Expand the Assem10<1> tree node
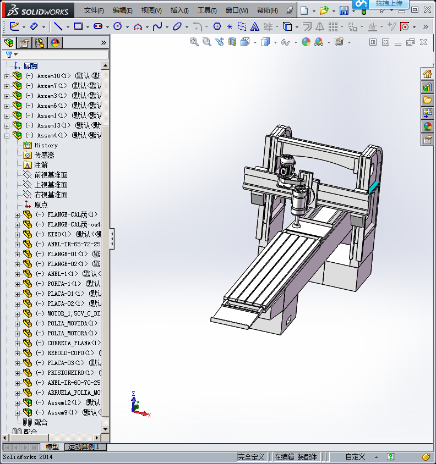The width and height of the screenshot is (436, 464). (7, 76)
